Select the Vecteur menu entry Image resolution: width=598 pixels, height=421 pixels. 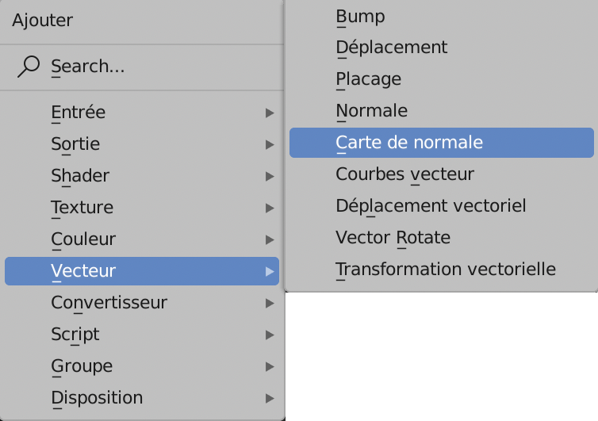pyautogui.click(x=143, y=271)
